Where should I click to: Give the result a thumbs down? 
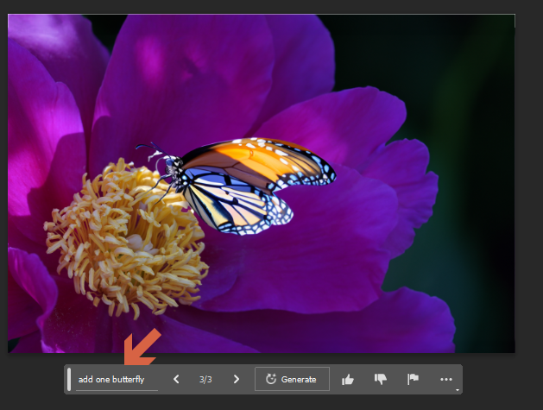(380, 379)
